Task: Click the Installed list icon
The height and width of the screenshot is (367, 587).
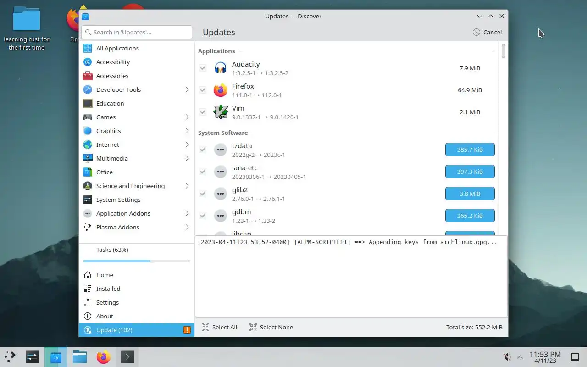Action: click(88, 289)
